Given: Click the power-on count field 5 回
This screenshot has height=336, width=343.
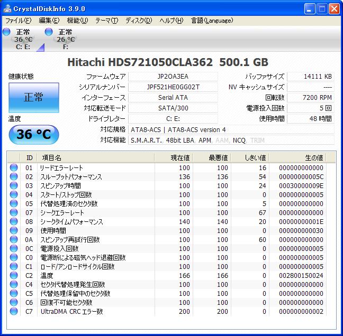Looking at the screenshot, I should coord(311,108).
